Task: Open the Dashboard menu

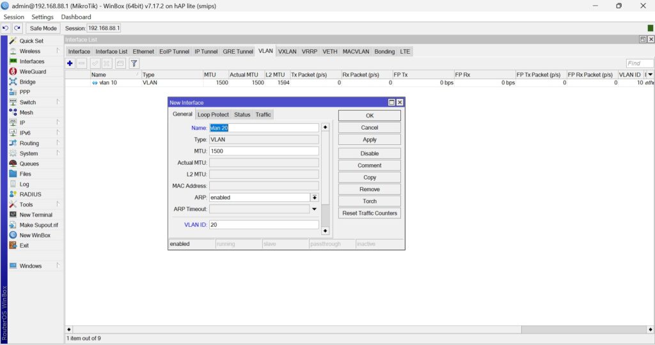Action: coord(76,17)
